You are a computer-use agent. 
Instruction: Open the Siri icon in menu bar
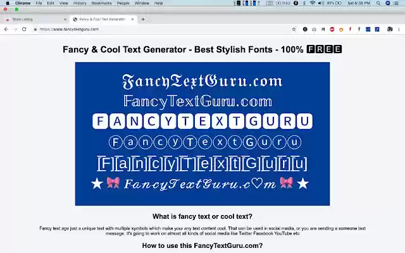click(x=388, y=3)
